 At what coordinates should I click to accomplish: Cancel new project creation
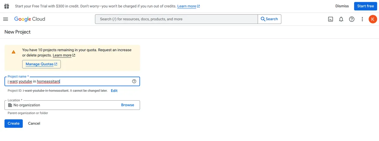click(x=34, y=123)
